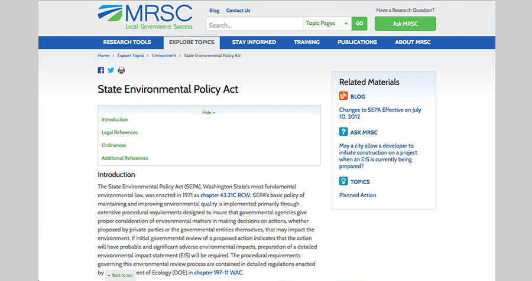This screenshot has width=532, height=281.
Task: Open the Research Tools menu
Action: (x=127, y=43)
